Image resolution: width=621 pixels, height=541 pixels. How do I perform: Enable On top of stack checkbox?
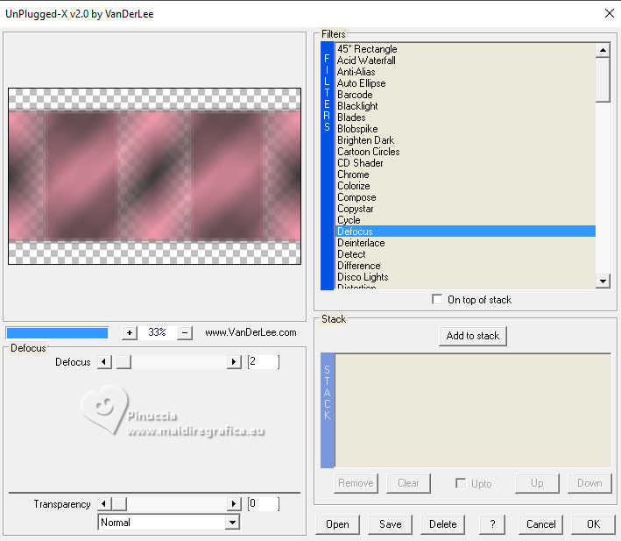pyautogui.click(x=437, y=299)
